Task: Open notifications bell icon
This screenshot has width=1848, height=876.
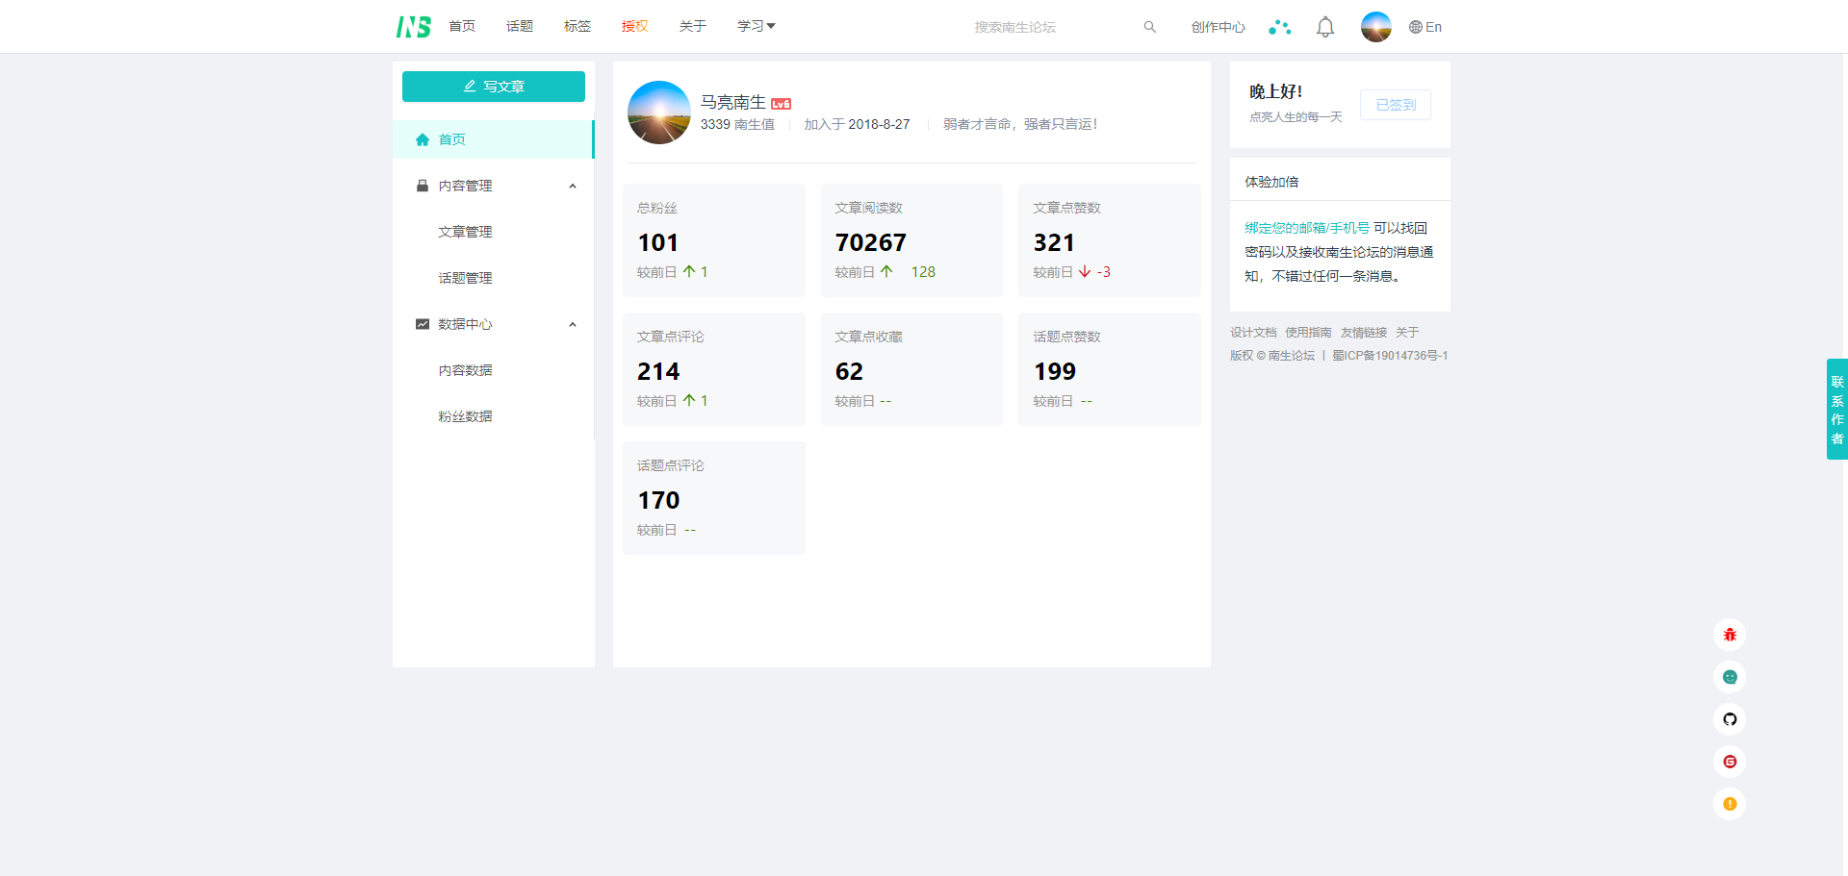Action: [1325, 27]
